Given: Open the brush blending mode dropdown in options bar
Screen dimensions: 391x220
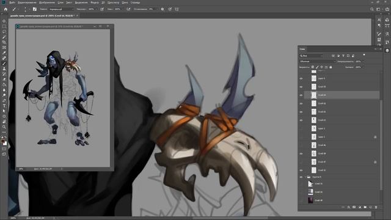Looking at the screenshot, I should pos(61,9).
